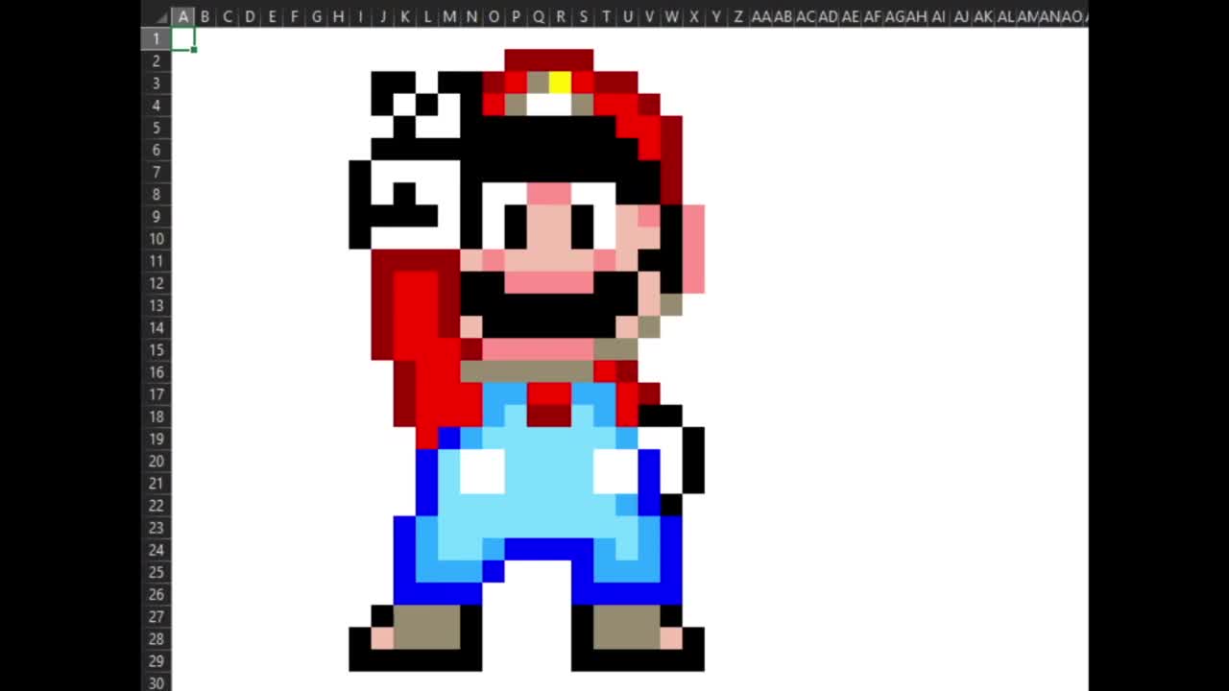Select row 3 header
Screen dimensions: 1229x691
pos(156,83)
